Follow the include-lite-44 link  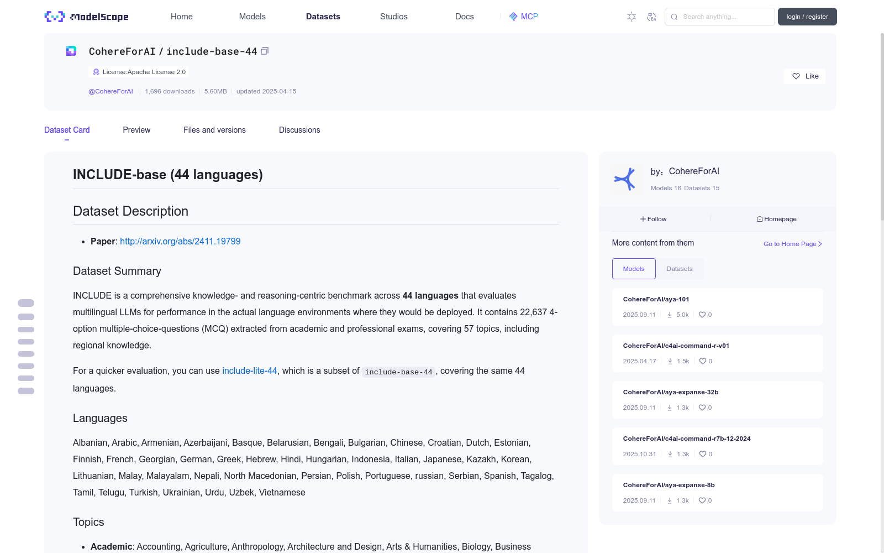coord(250,371)
